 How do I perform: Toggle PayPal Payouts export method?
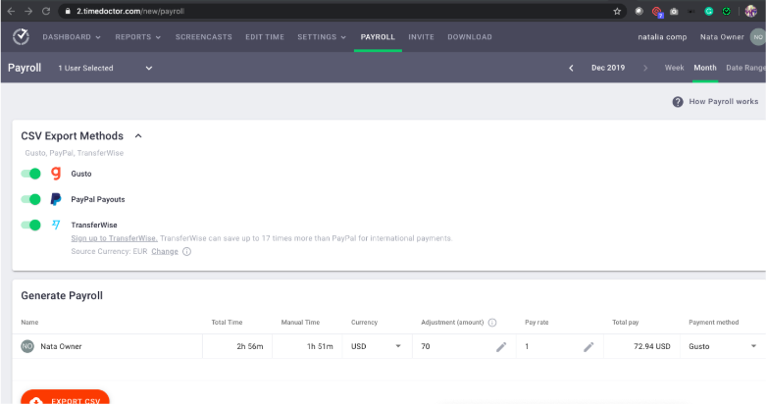click(30, 199)
